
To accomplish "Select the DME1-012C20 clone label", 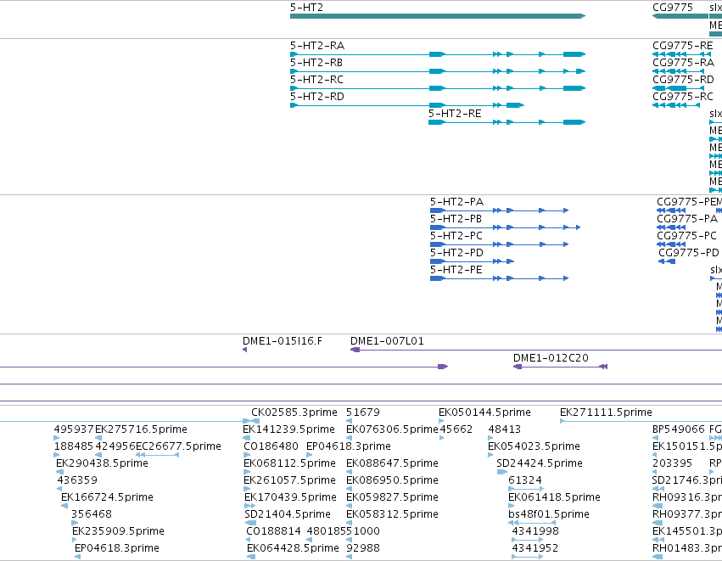I will pos(551,358).
